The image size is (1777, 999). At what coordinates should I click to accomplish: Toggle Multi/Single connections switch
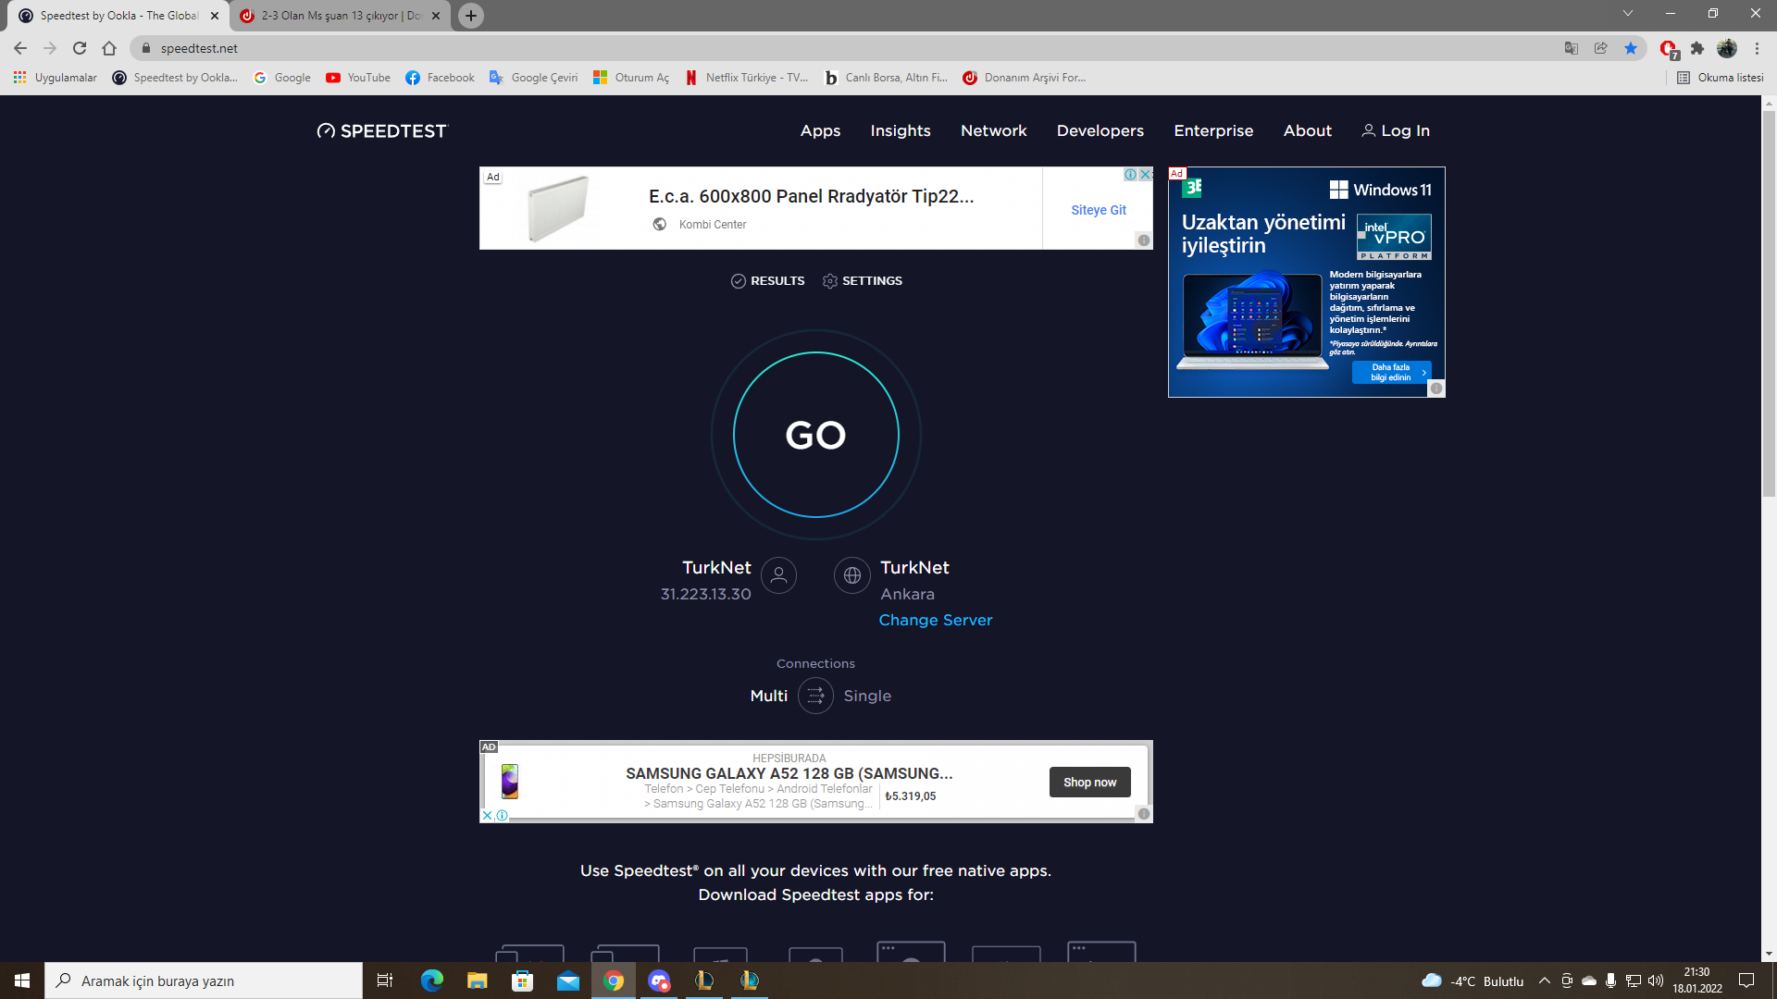click(x=815, y=696)
